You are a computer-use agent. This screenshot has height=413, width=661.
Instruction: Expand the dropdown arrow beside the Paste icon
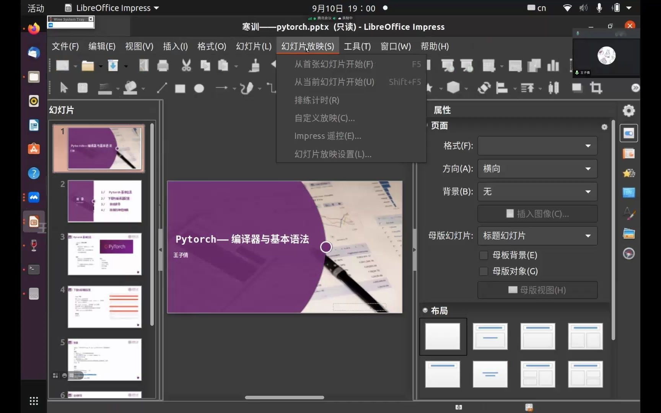(236, 66)
